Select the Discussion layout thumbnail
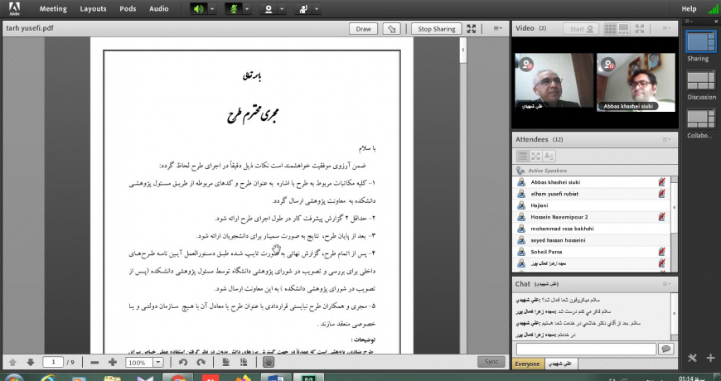 [701, 80]
